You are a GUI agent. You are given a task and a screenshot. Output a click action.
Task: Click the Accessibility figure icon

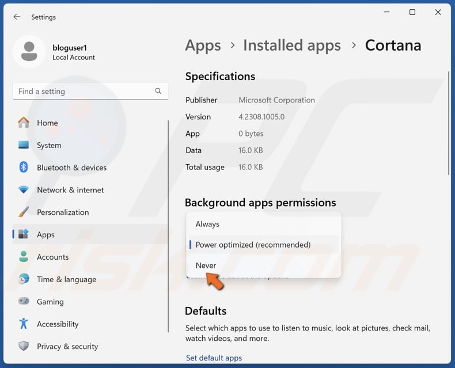(x=24, y=324)
